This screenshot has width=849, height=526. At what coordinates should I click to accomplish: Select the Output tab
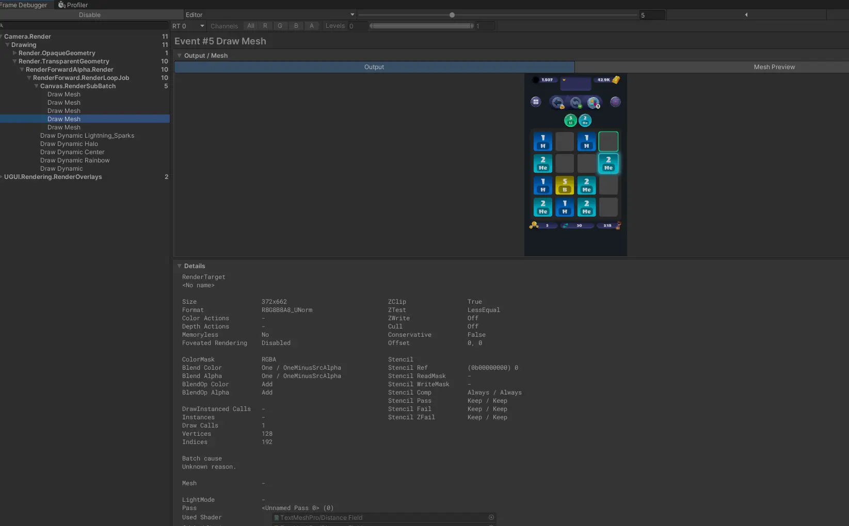click(x=374, y=67)
